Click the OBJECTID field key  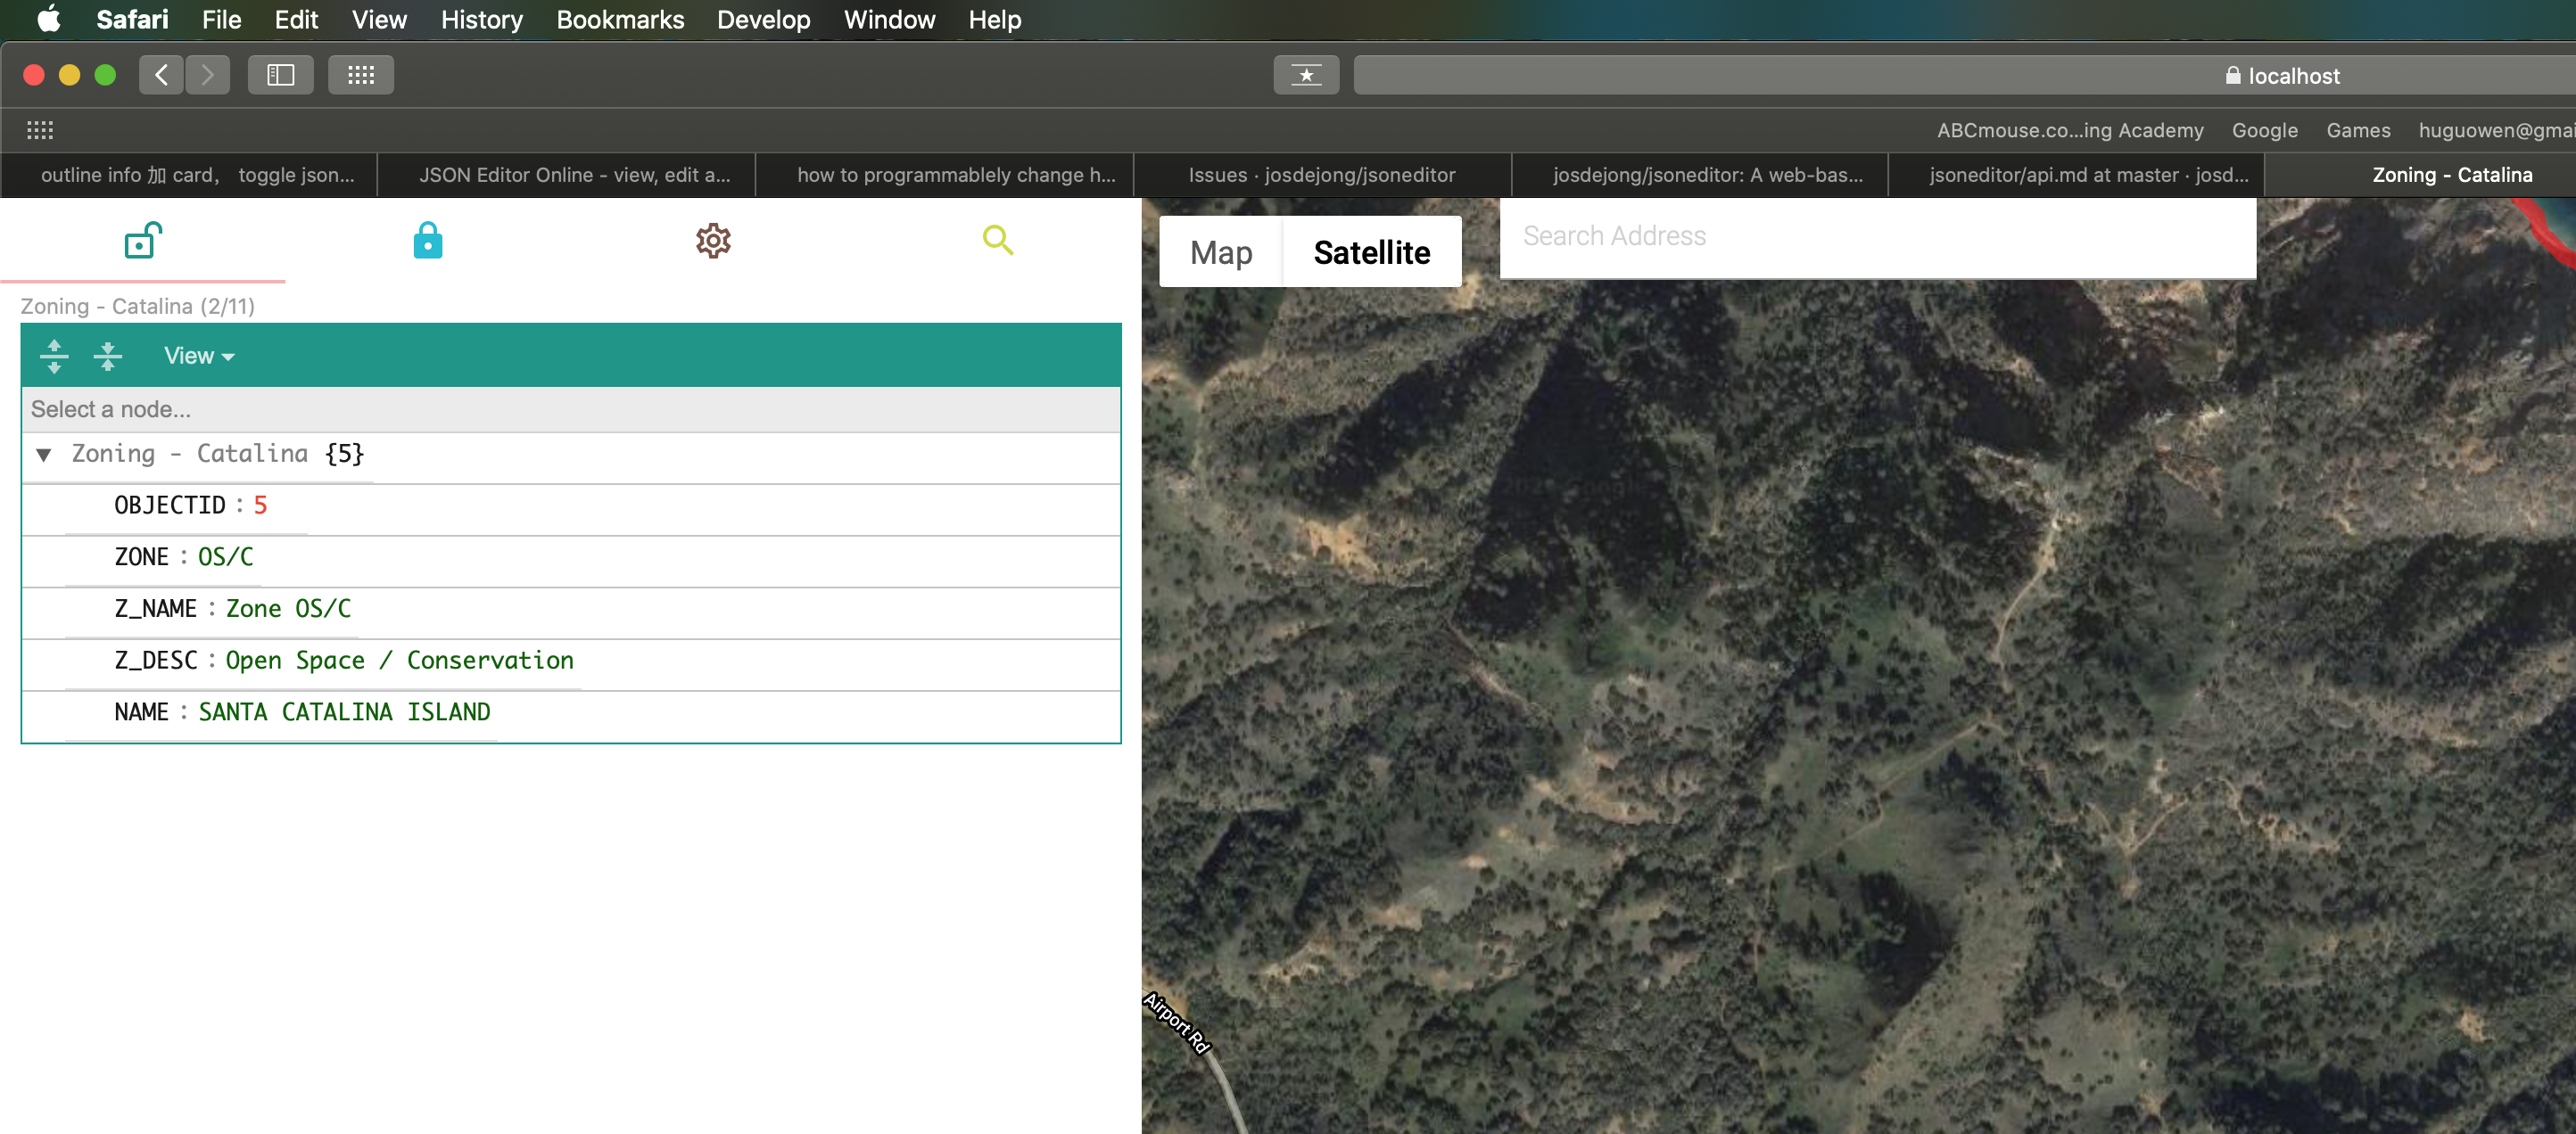click(170, 505)
